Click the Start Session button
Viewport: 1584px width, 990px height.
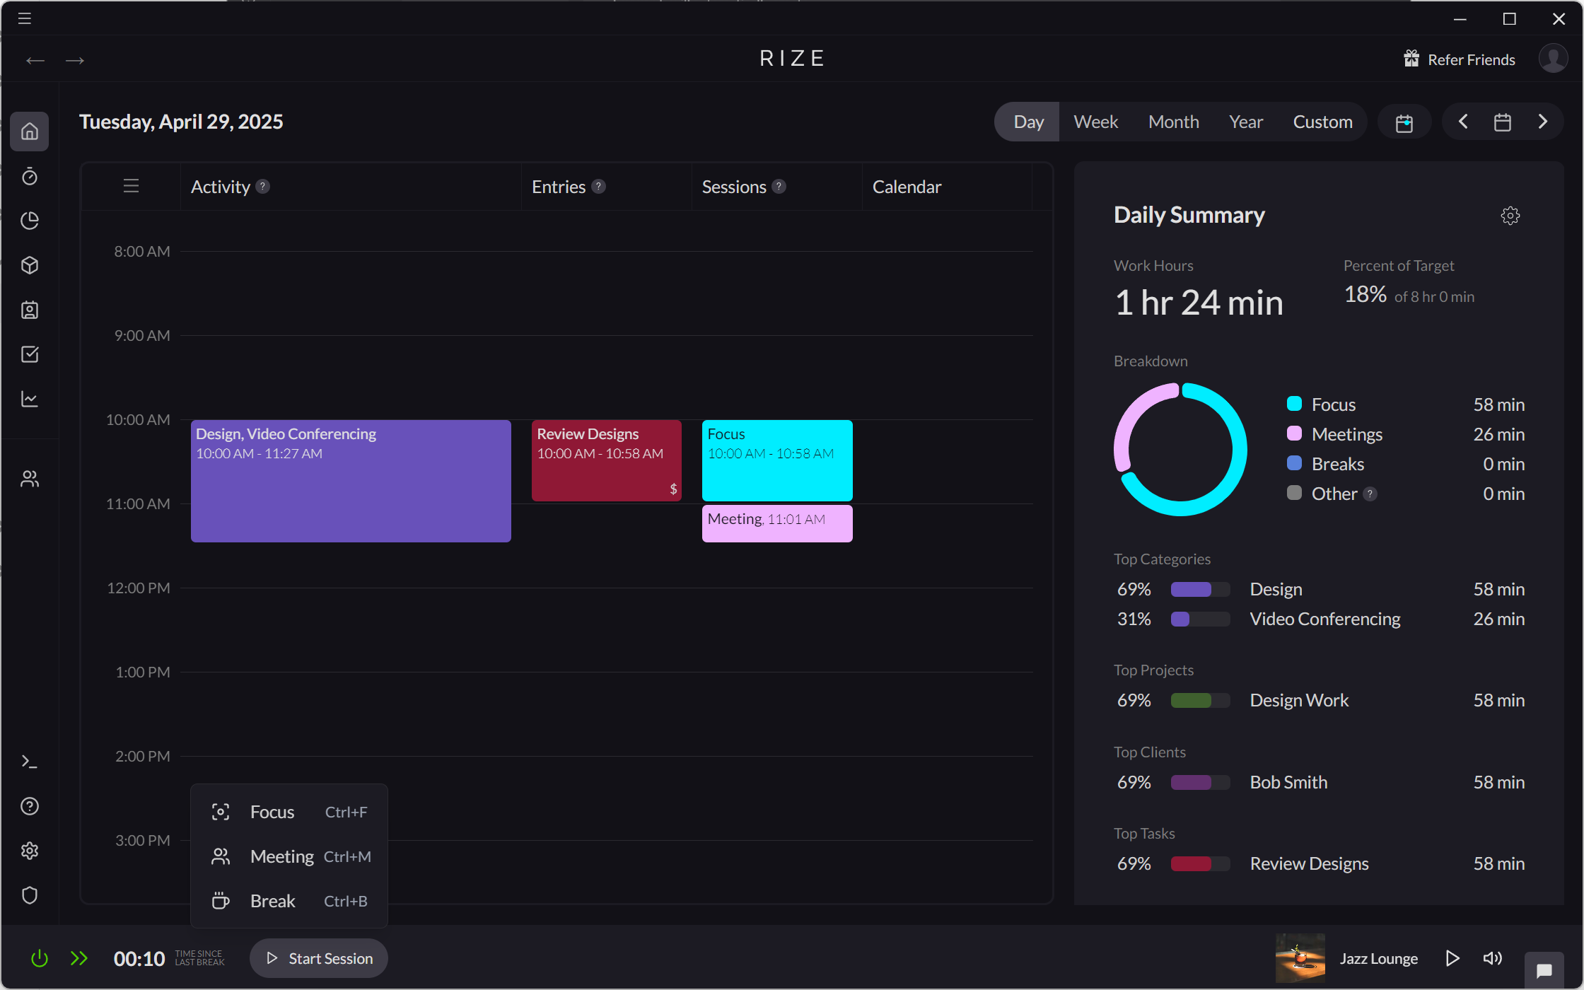[x=318, y=958]
